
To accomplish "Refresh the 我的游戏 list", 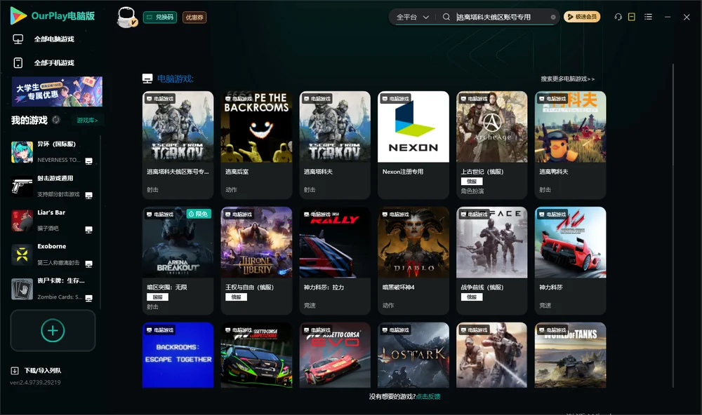I will 56,120.
